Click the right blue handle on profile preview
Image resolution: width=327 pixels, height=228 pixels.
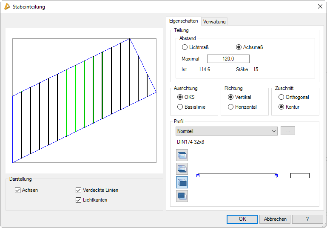click(276, 176)
